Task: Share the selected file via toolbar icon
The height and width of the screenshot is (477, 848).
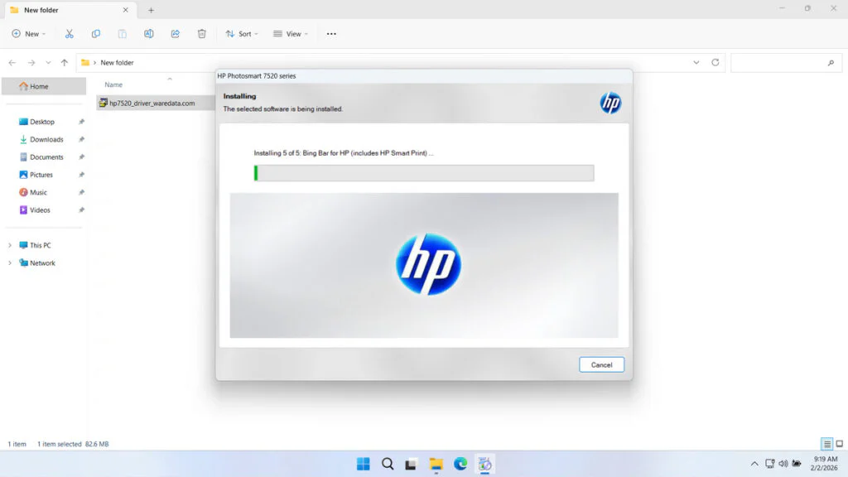Action: click(x=175, y=33)
